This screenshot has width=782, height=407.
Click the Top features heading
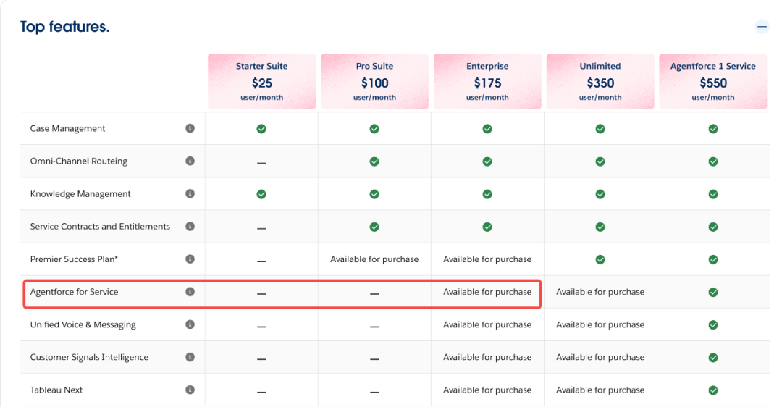point(64,27)
